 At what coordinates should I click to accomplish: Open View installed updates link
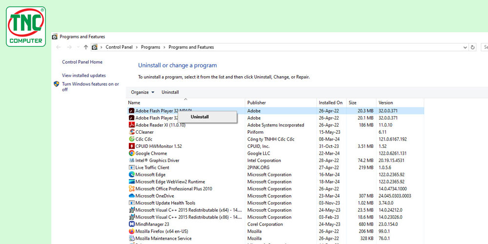pos(84,76)
